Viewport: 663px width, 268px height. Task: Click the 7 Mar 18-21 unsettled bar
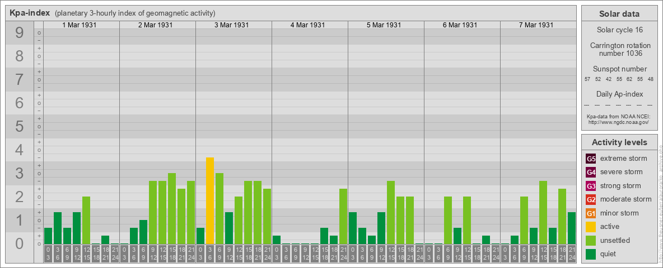click(562, 217)
